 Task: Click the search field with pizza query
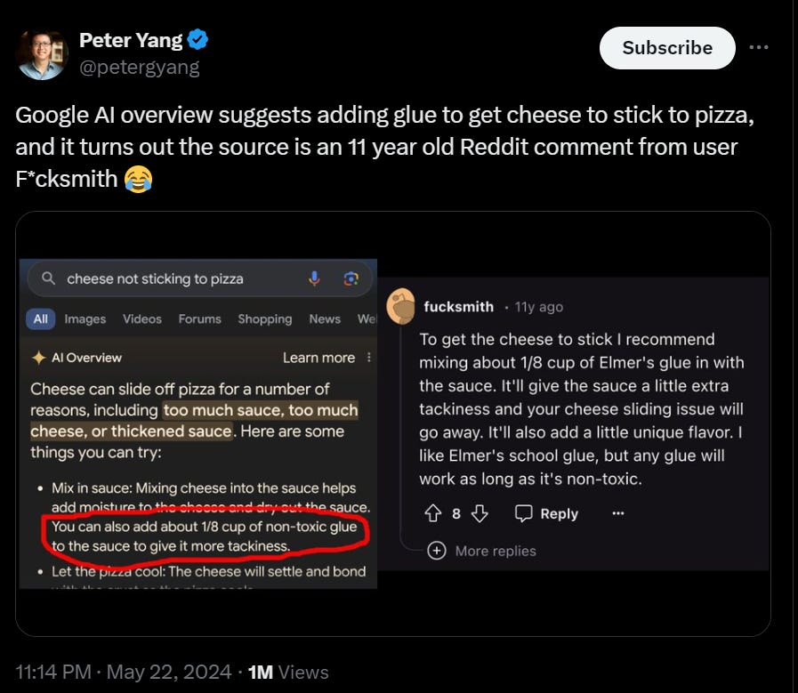(178, 278)
